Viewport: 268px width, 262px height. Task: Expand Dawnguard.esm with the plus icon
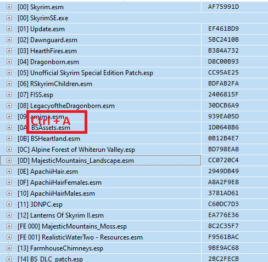coord(9,40)
